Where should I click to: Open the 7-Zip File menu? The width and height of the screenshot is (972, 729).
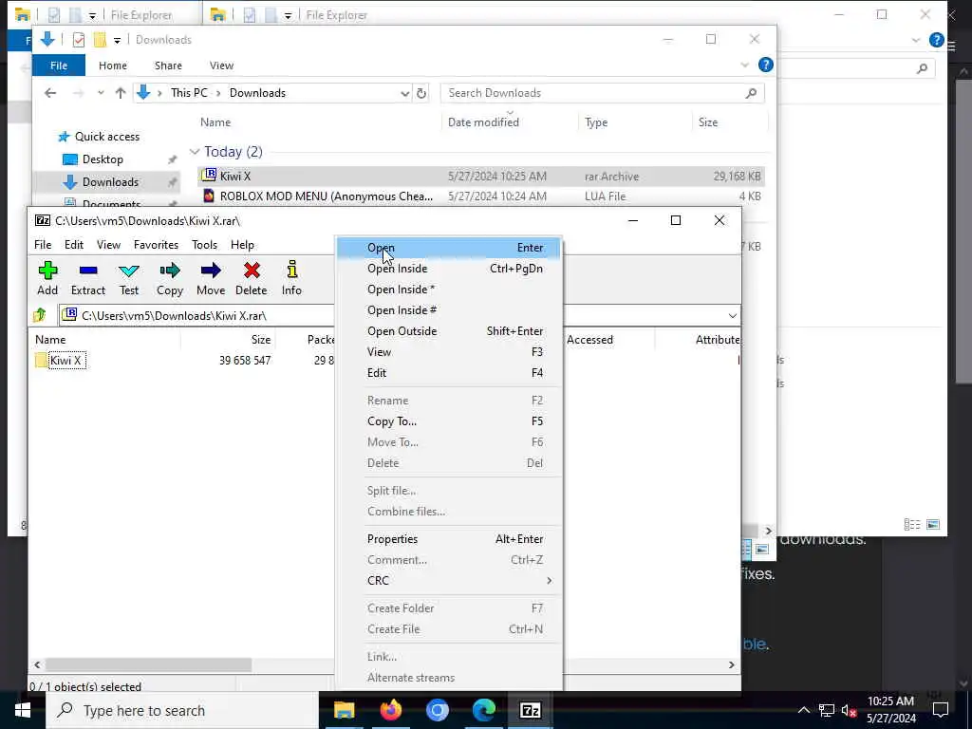pos(43,245)
